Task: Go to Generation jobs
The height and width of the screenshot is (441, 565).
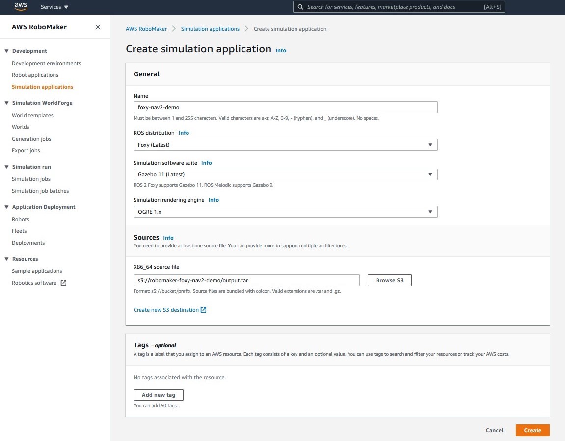Action: click(x=31, y=139)
